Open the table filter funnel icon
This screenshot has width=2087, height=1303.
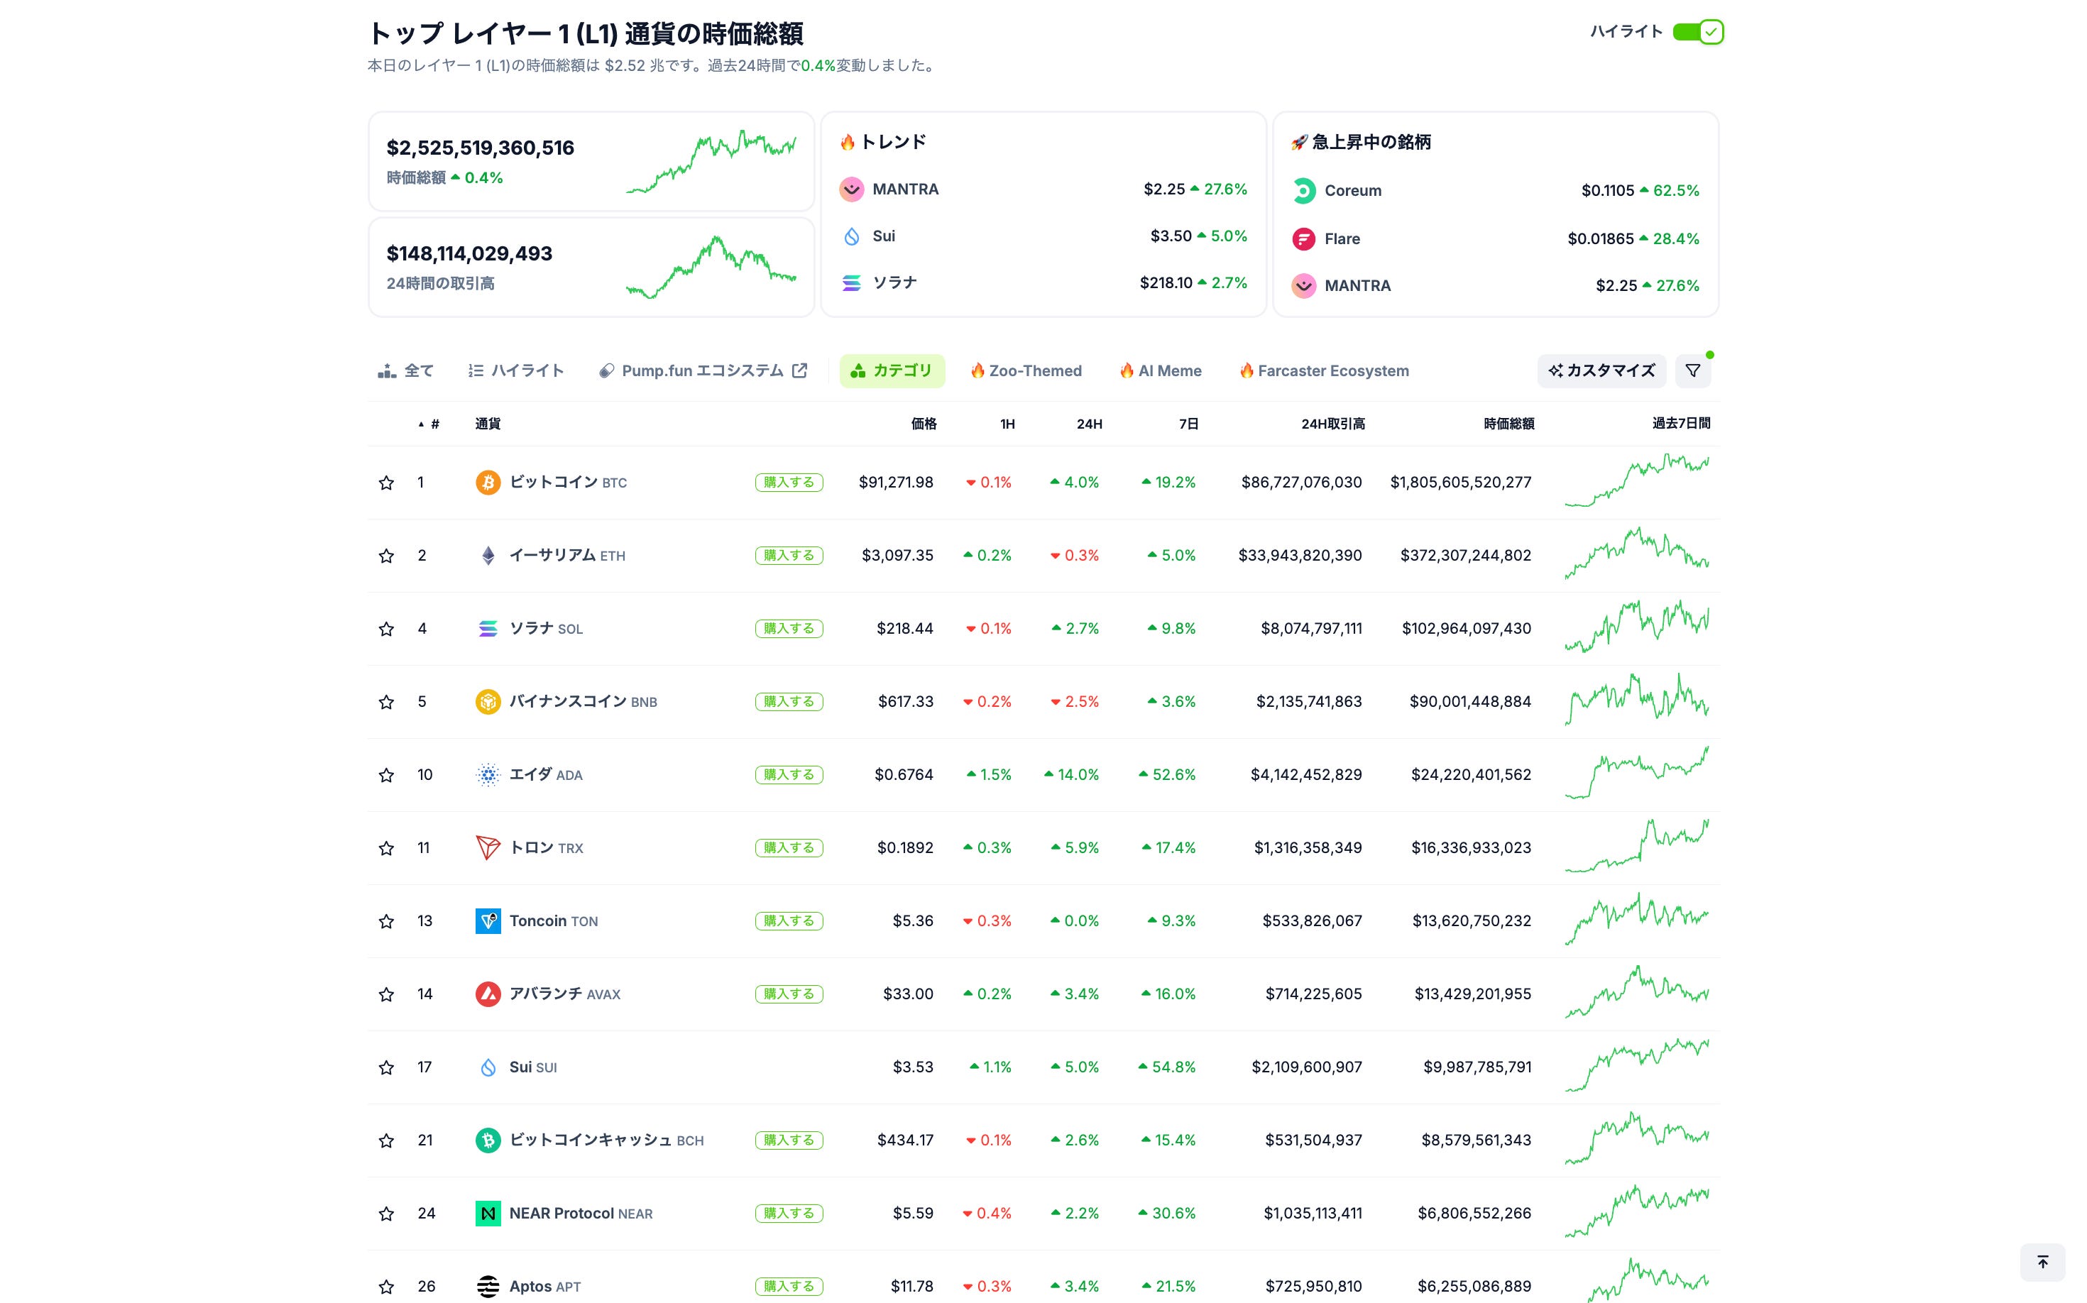(x=1693, y=370)
